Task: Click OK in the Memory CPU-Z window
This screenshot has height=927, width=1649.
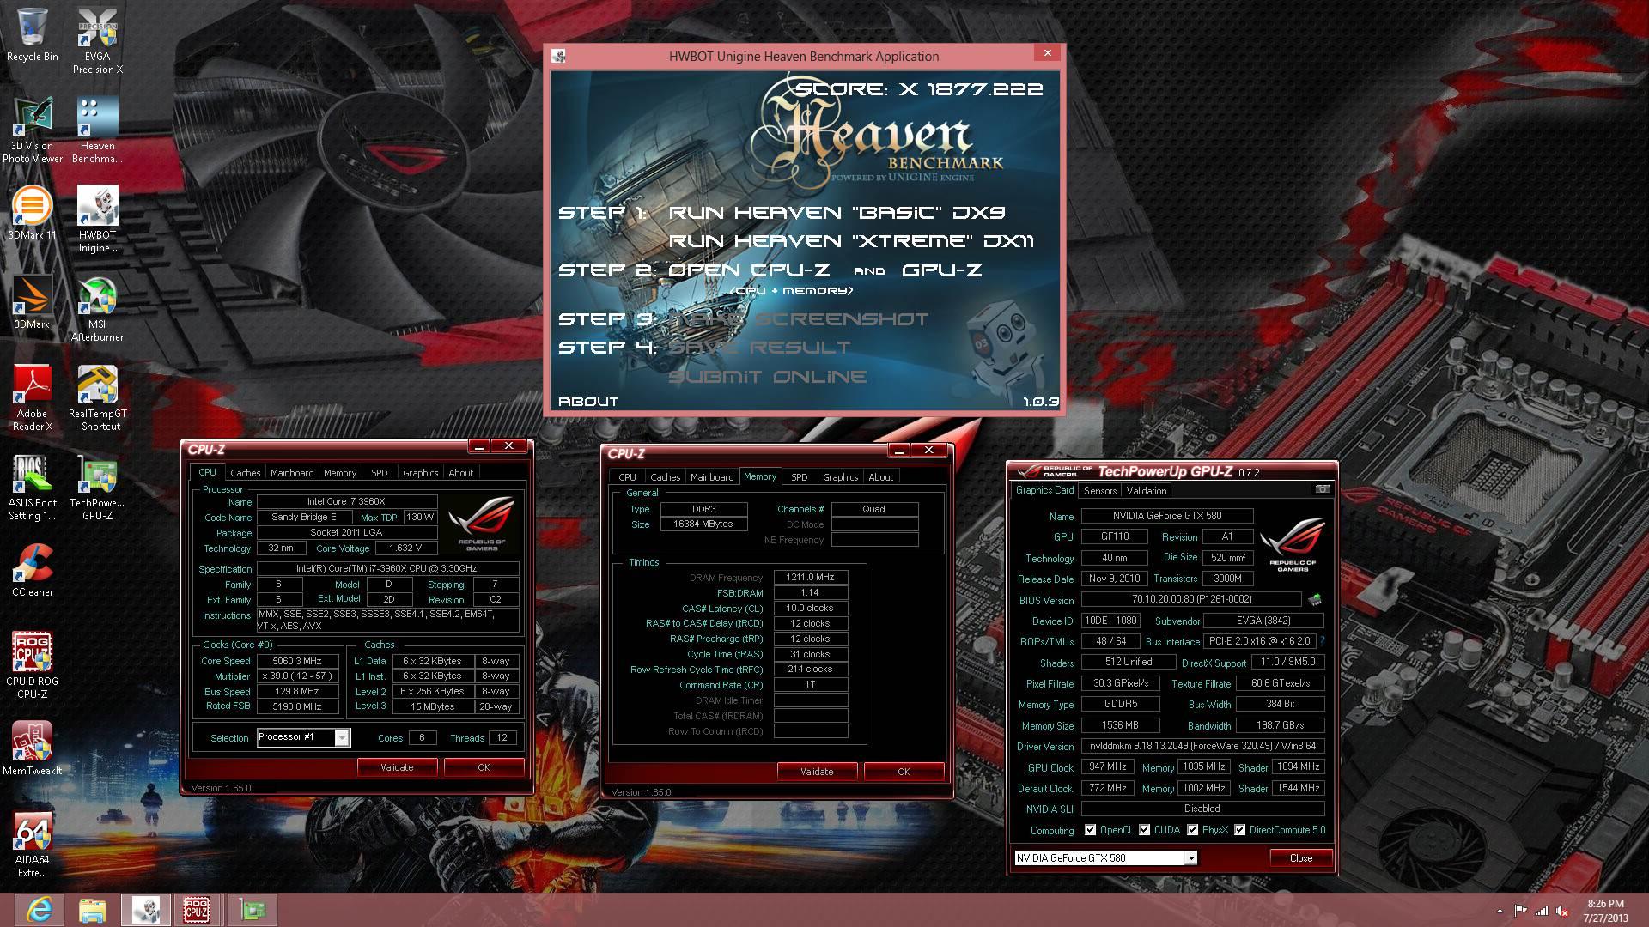Action: click(904, 772)
